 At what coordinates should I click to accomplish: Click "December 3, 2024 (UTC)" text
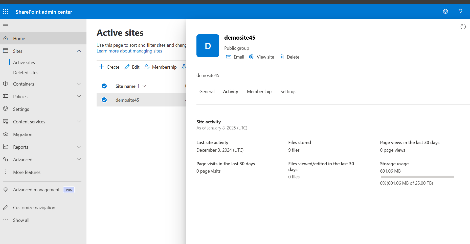point(220,150)
